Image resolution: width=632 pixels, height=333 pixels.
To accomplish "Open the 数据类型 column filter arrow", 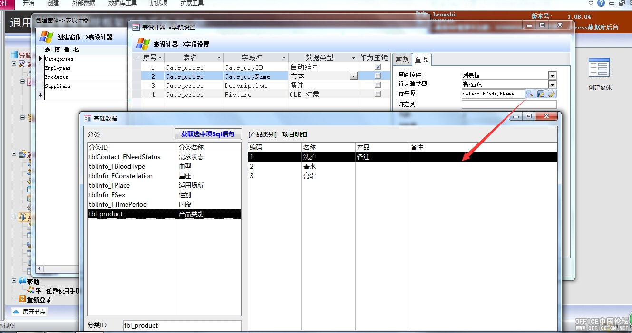I will point(354,58).
